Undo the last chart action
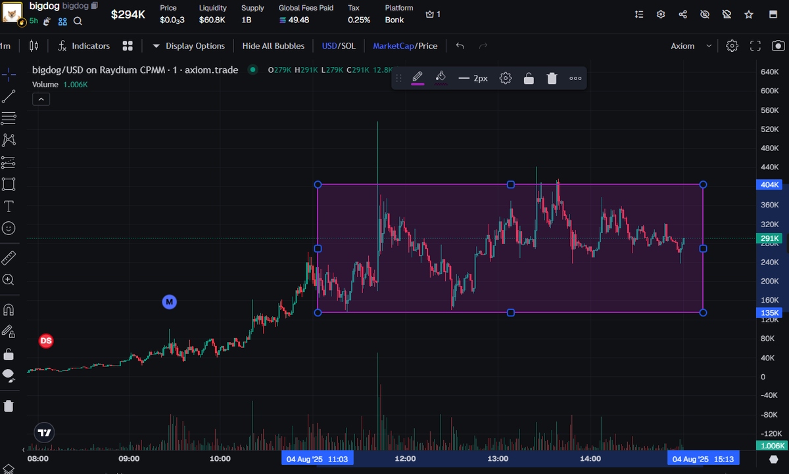 [x=460, y=46]
